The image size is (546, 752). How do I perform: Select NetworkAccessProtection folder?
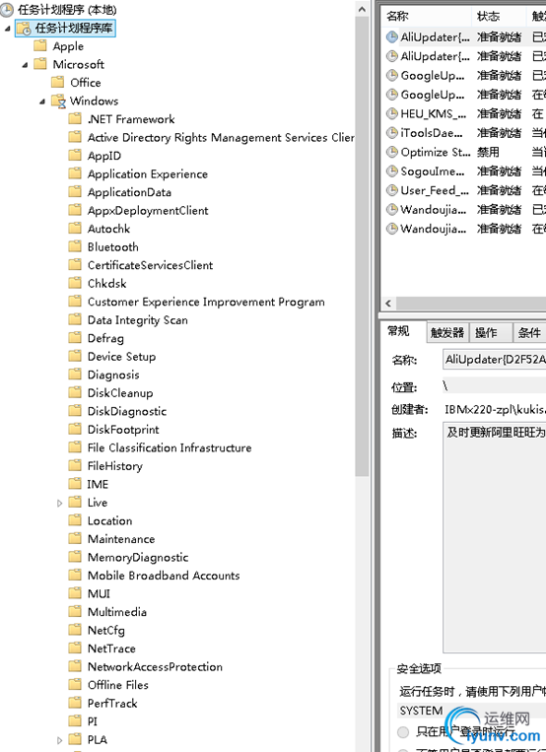pos(155,666)
